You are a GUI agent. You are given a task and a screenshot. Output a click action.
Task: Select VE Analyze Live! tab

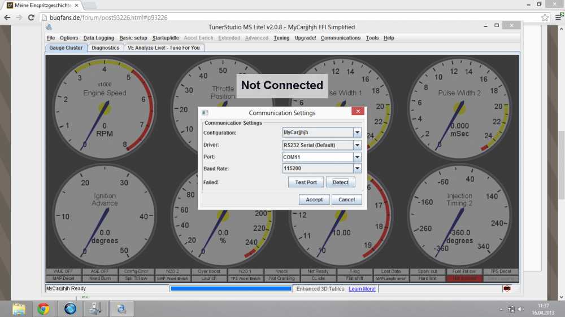pyautogui.click(x=164, y=48)
